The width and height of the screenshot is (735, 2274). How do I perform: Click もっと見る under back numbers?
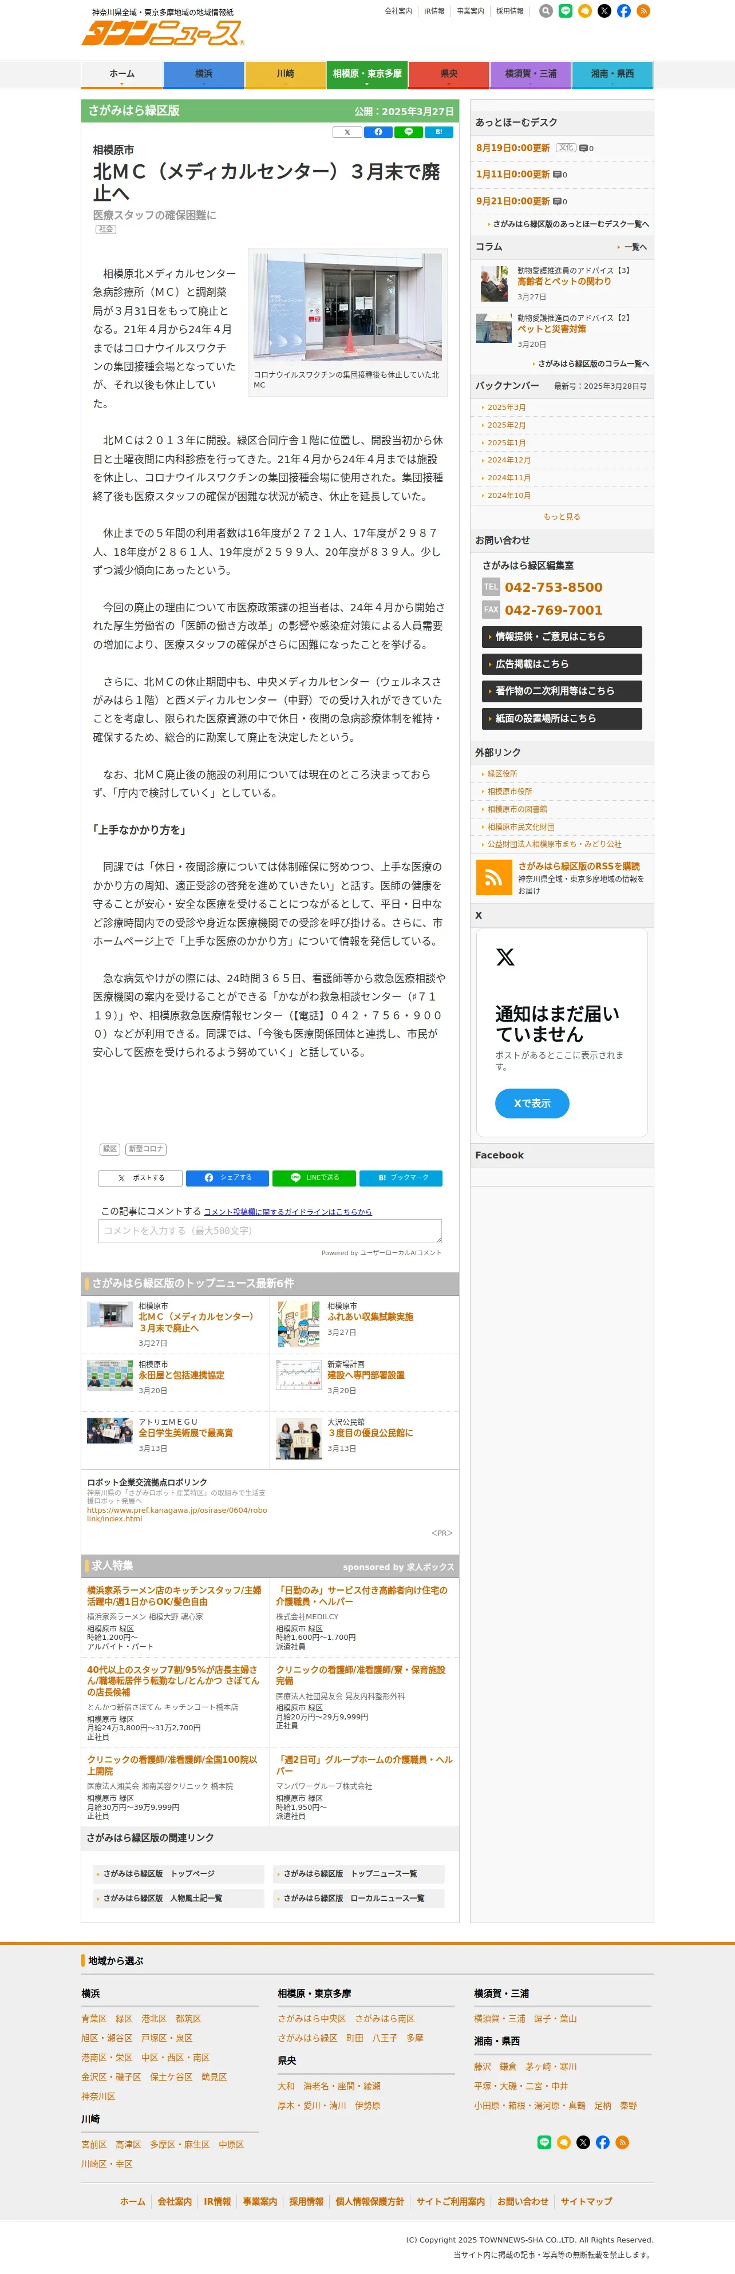(562, 516)
